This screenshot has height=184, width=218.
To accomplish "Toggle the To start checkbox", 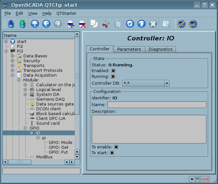I will click(112, 153).
